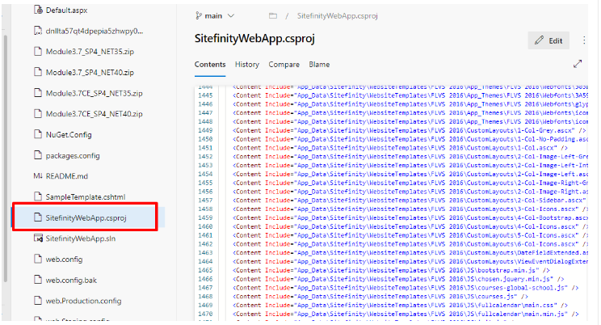601x325 pixels.
Task: Click the SampleTemplate.cshtml file icon
Action: [38, 196]
